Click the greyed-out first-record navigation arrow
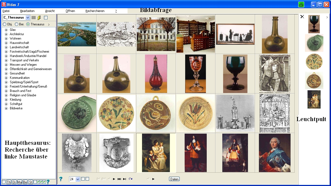This screenshot has width=331, height=186. click(x=99, y=179)
